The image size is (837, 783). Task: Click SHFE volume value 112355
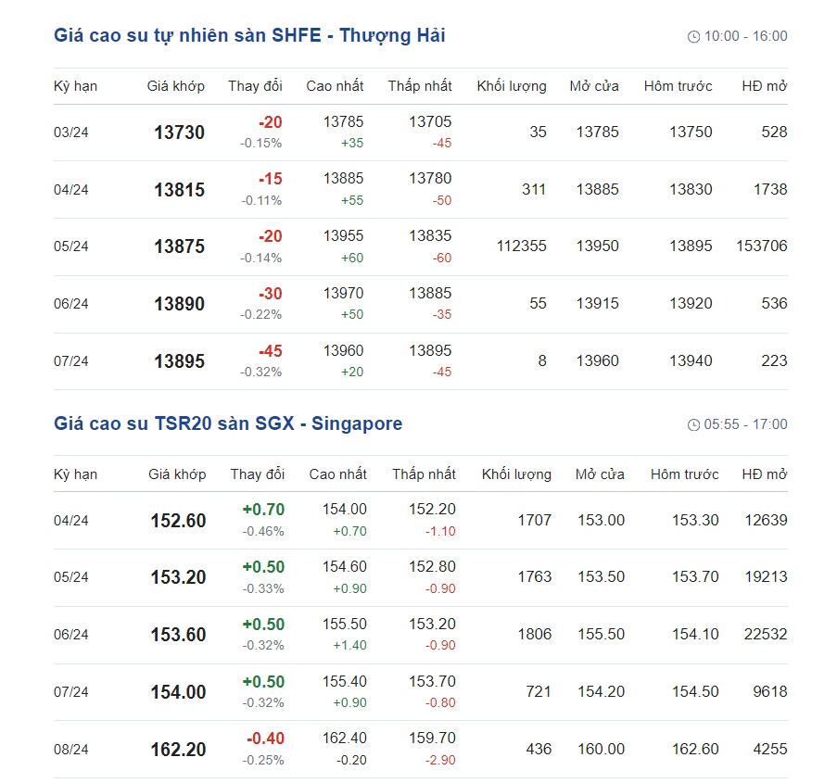point(522,246)
